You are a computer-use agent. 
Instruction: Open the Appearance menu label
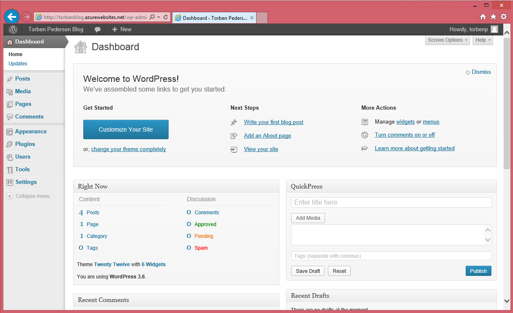coord(31,132)
